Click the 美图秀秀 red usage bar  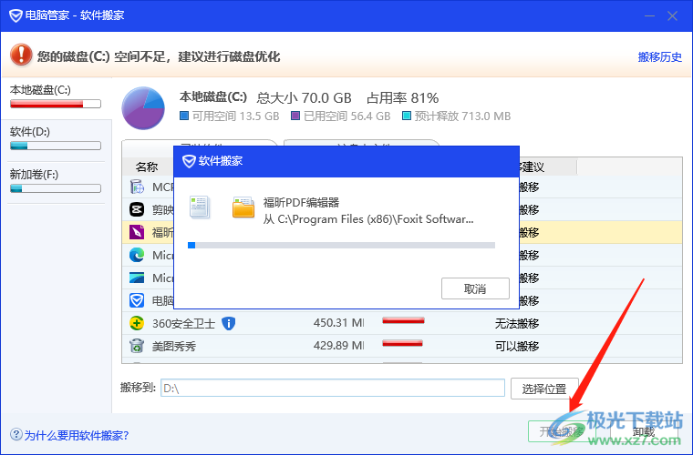tap(402, 343)
